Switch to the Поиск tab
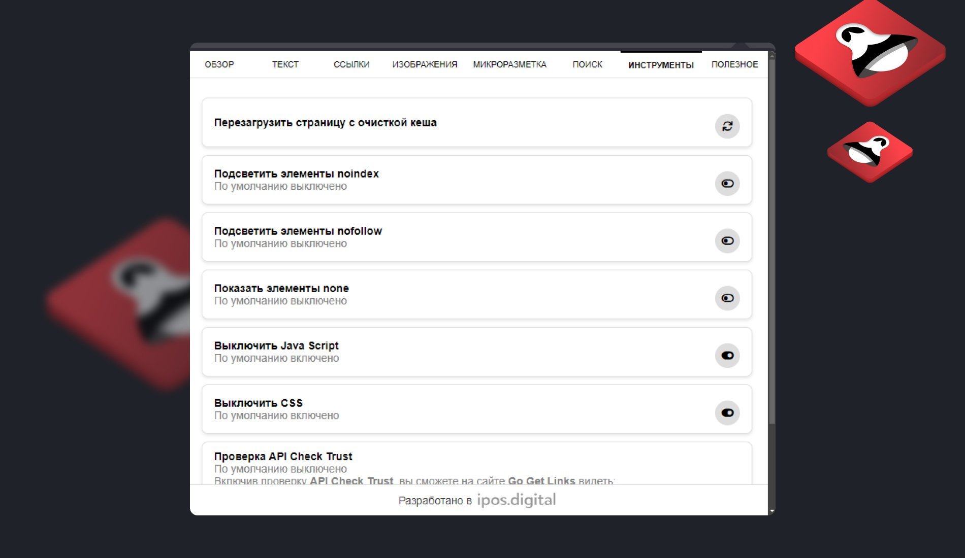Screen dimensions: 965x558 coord(587,64)
